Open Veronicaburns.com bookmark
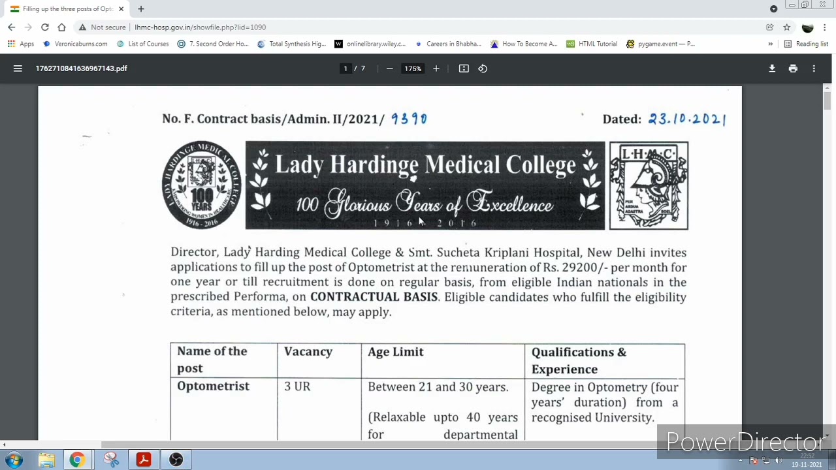 tap(75, 44)
